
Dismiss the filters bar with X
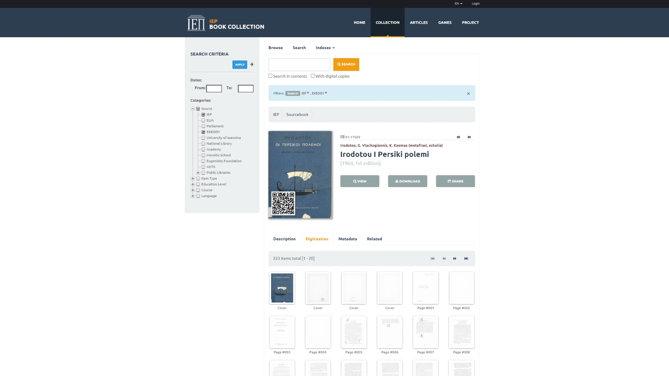tap(468, 94)
